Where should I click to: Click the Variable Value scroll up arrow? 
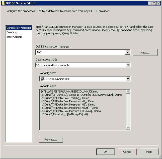tap(128, 91)
